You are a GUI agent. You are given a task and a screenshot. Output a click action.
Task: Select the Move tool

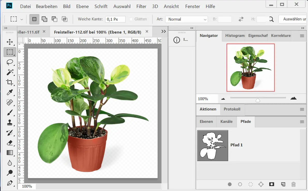[10, 42]
